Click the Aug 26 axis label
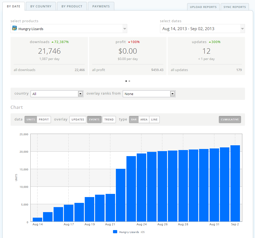Viewport: 255px width, 238px height. (x=162, y=224)
